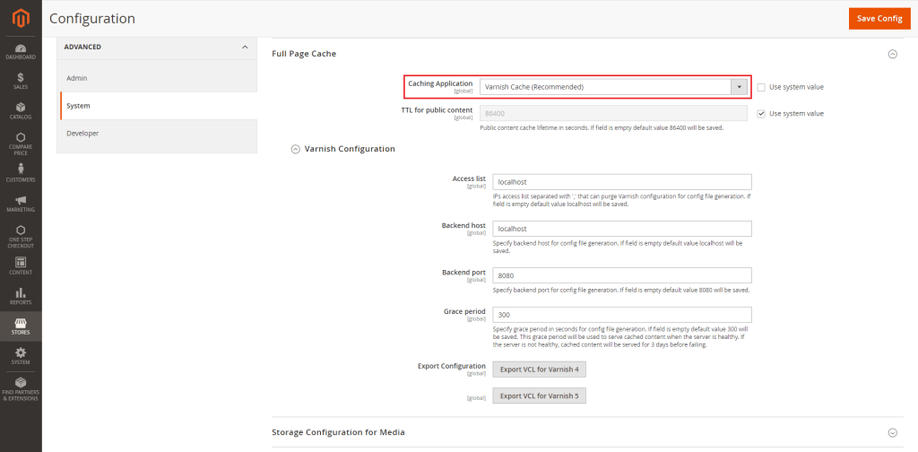Uncheck TTL Use system value checkbox
Screen dimensions: 918x452
(761, 114)
